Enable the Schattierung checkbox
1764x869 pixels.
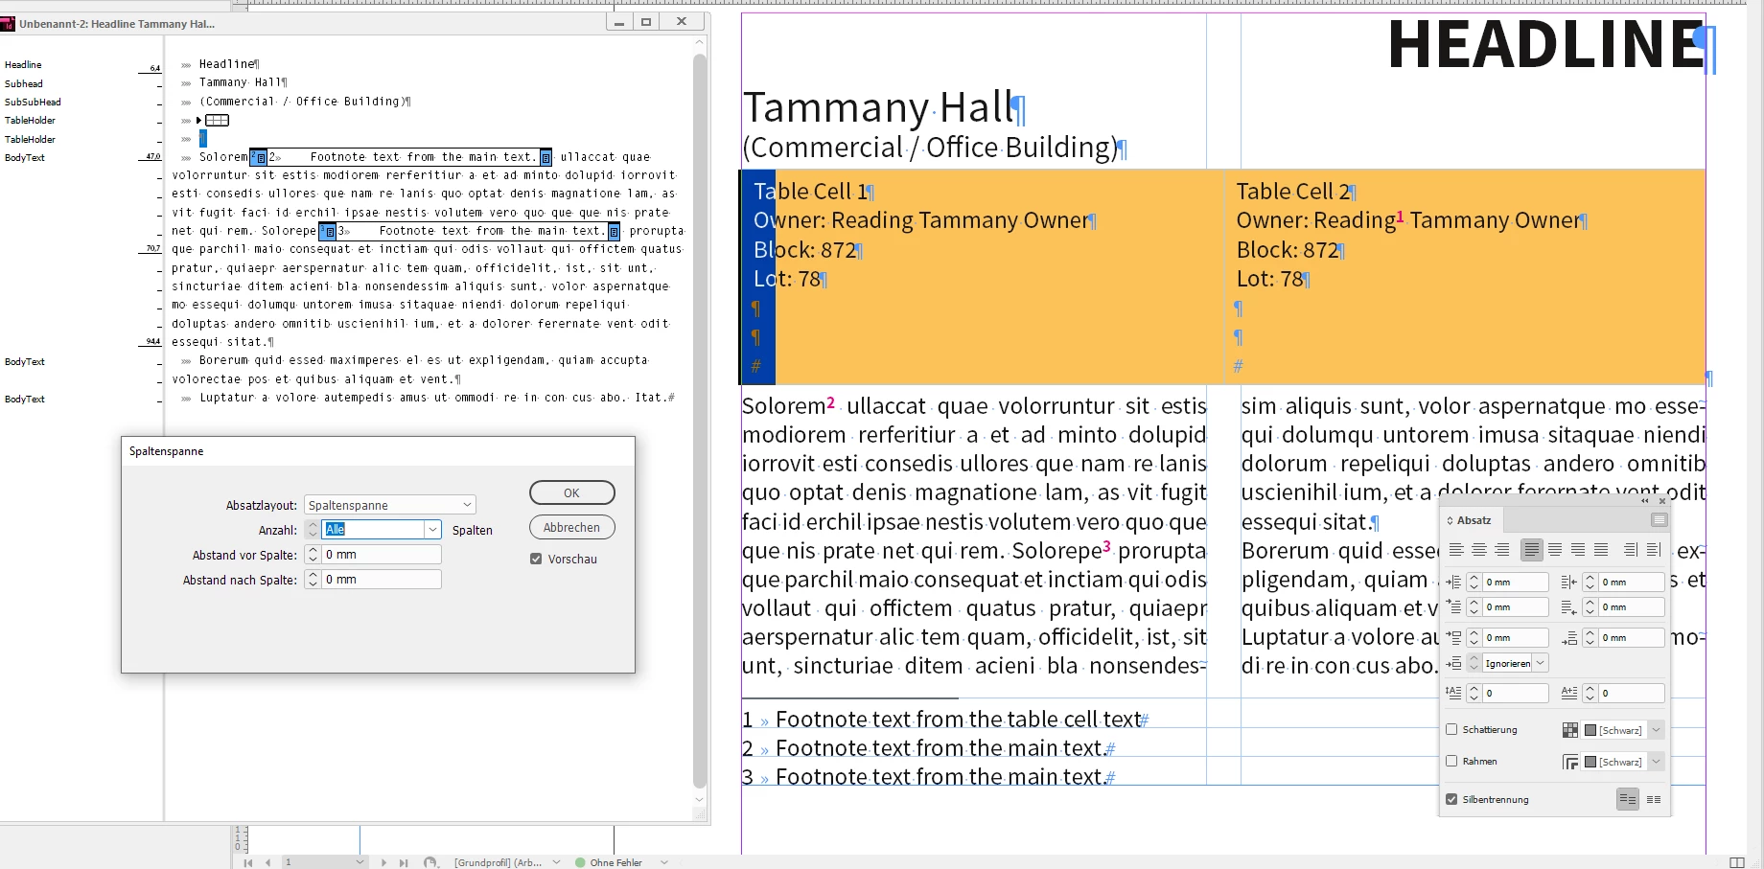click(x=1451, y=729)
